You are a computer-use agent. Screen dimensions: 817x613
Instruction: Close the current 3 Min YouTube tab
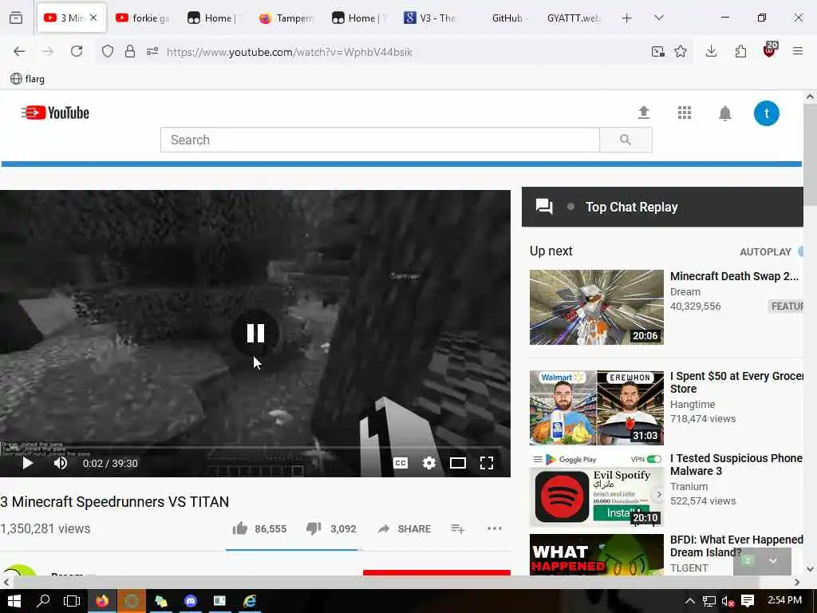click(93, 18)
